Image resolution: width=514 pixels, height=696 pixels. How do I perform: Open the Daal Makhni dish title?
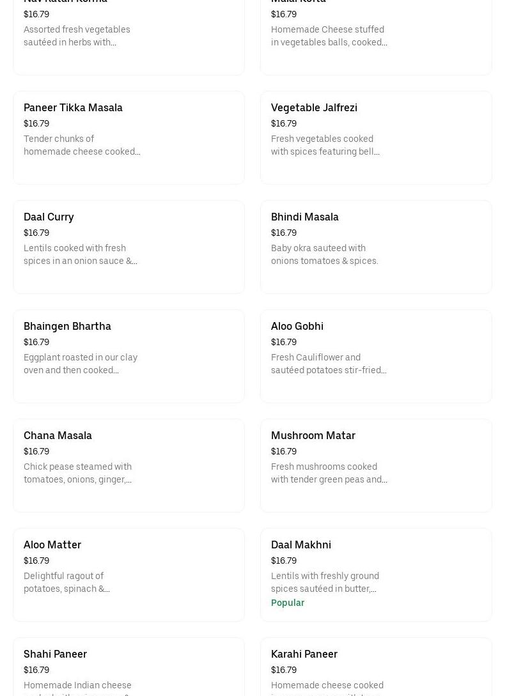(300, 545)
